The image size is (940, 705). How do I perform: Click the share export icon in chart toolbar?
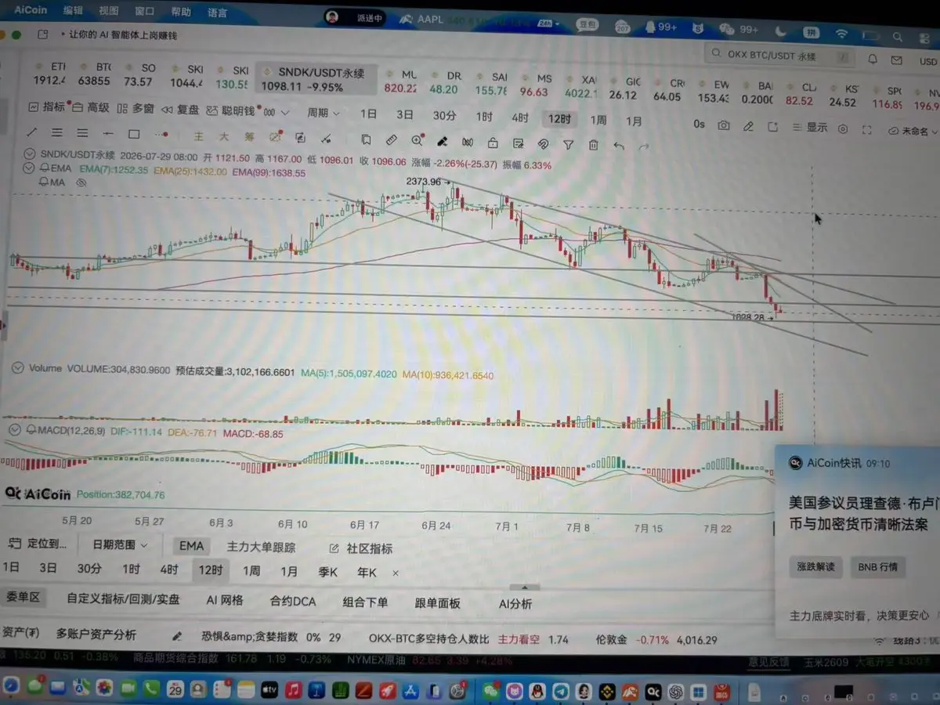tap(772, 127)
